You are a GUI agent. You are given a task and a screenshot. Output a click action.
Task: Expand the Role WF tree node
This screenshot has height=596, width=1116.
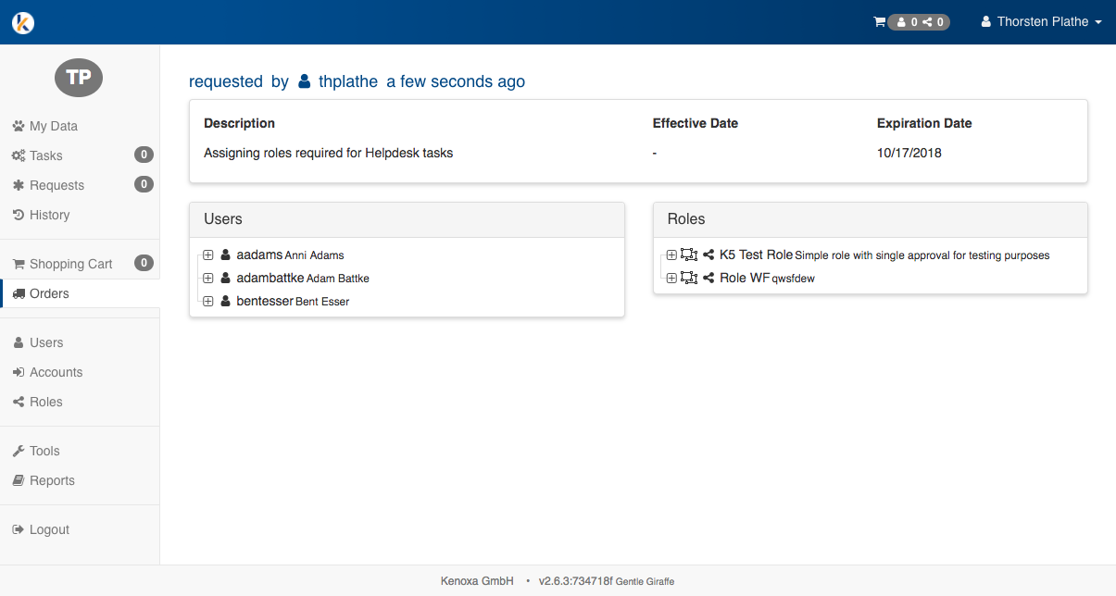coord(671,278)
